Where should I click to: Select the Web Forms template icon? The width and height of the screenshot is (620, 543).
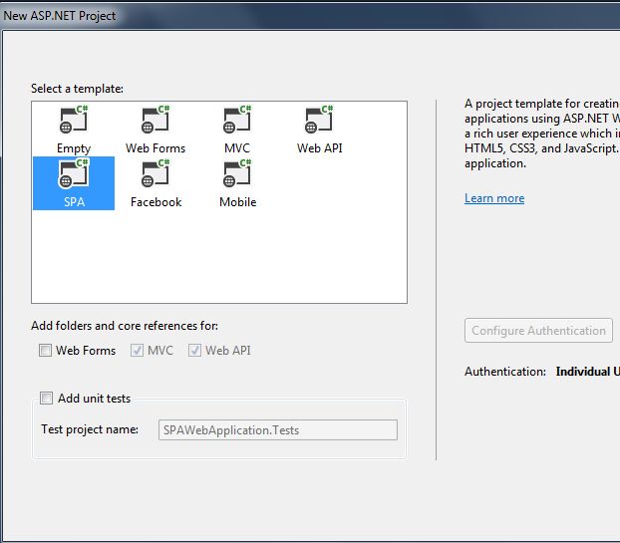coord(155,121)
